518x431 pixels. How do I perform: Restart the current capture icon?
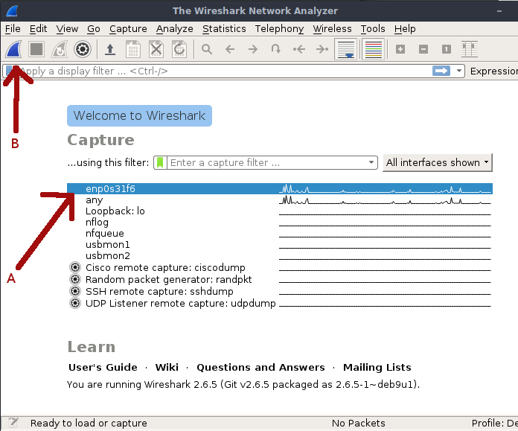[60, 50]
